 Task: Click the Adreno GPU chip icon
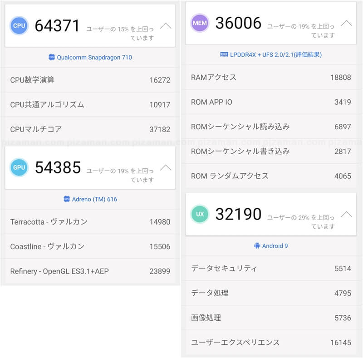[67, 199]
